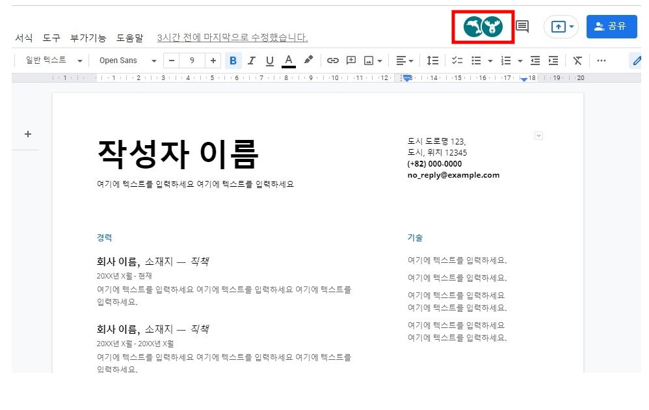Click the email no_reply@example.com
Screen dimensions: 649x410
pyautogui.click(x=454, y=175)
